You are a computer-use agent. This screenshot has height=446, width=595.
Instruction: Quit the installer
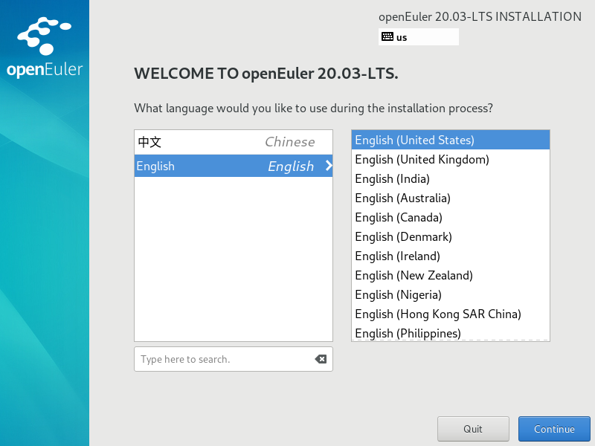[x=473, y=429]
